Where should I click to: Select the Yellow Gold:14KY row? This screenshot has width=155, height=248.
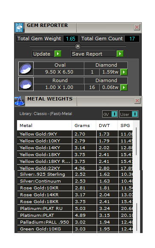pos(75,148)
